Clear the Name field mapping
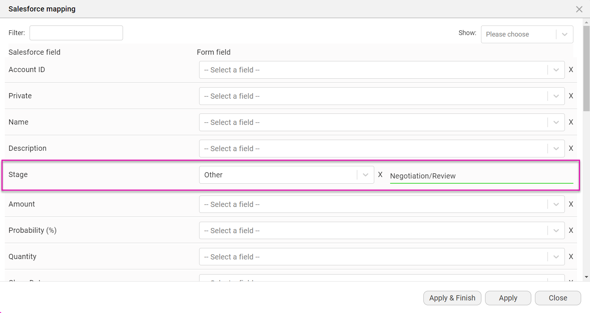 tap(571, 122)
